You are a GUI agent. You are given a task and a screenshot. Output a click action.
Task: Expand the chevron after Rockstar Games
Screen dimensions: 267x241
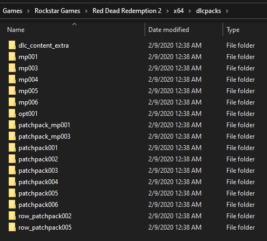pos(86,11)
